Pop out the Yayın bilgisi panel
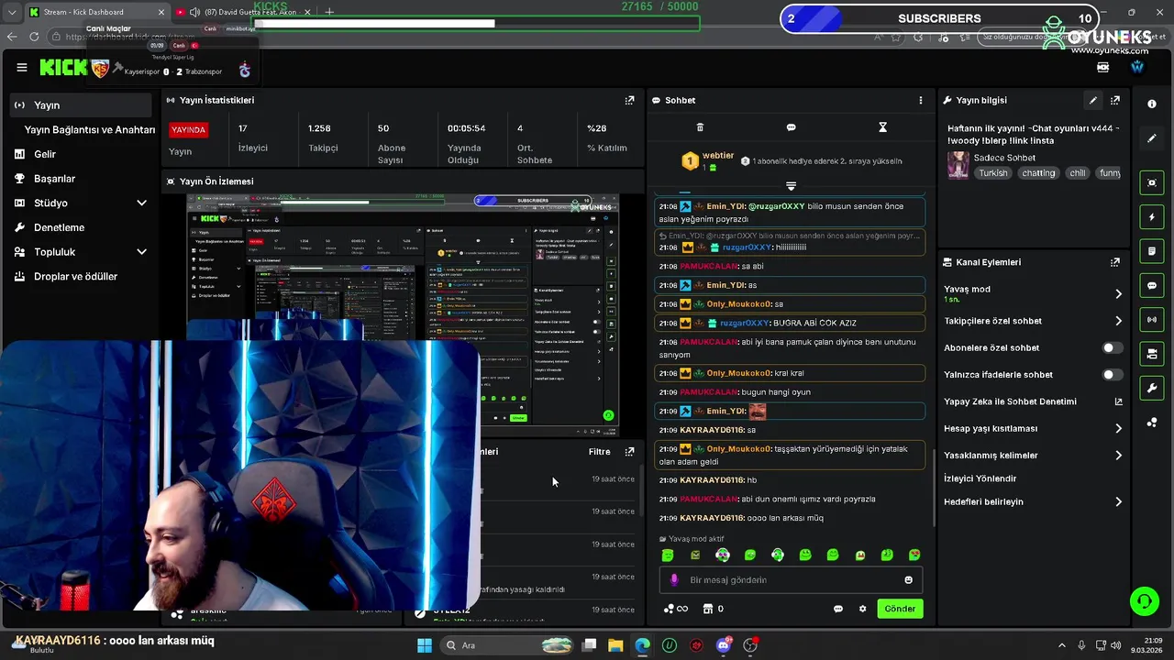 tap(1115, 100)
